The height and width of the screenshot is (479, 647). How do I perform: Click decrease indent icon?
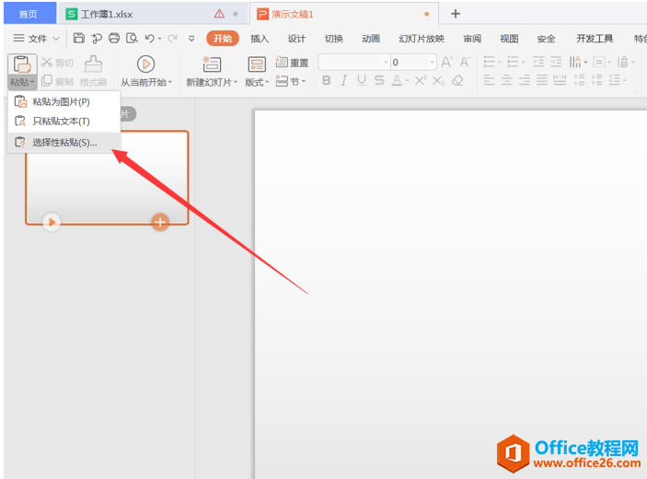(538, 62)
